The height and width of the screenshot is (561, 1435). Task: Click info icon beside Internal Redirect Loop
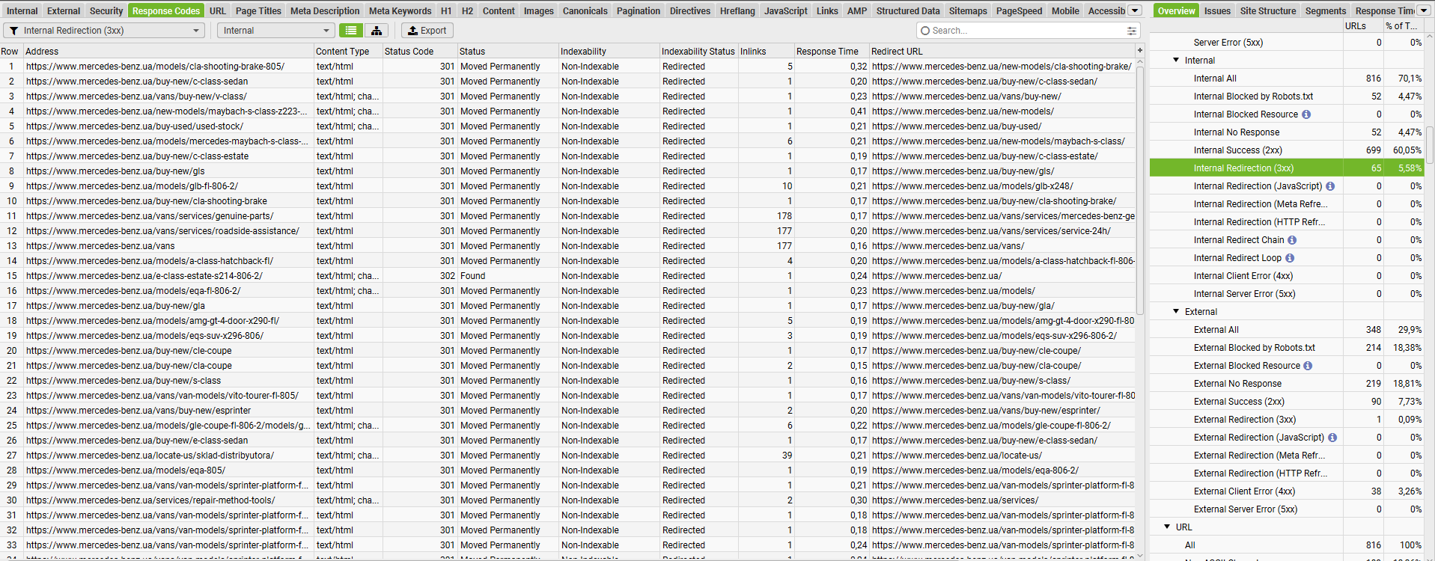pos(1290,258)
